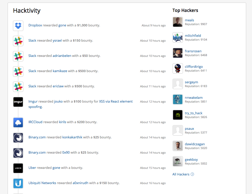Image resolution: width=252 pixels, height=194 pixels.
Task: Click the Ubiquiti Networks program link
Action: tap(42, 183)
